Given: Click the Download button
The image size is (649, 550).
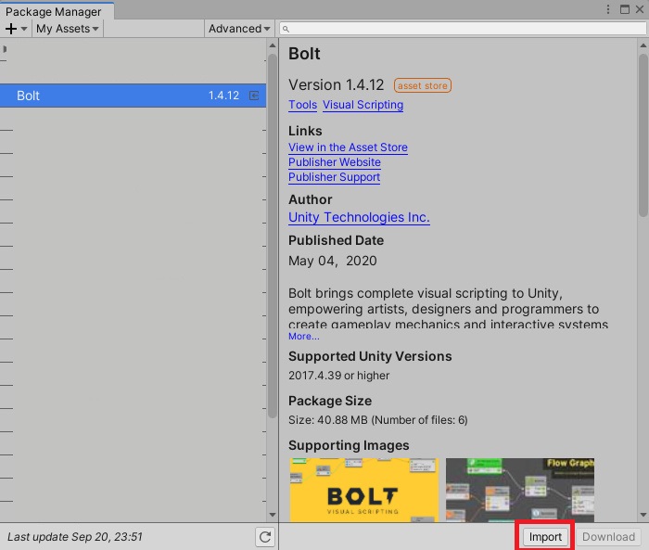Looking at the screenshot, I should 608,537.
